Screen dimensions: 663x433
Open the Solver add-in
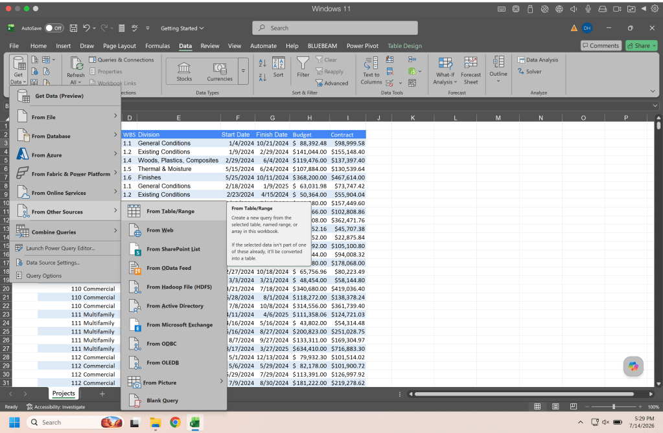529,71
